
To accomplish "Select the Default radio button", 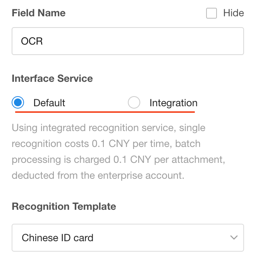I will tap(18, 103).
